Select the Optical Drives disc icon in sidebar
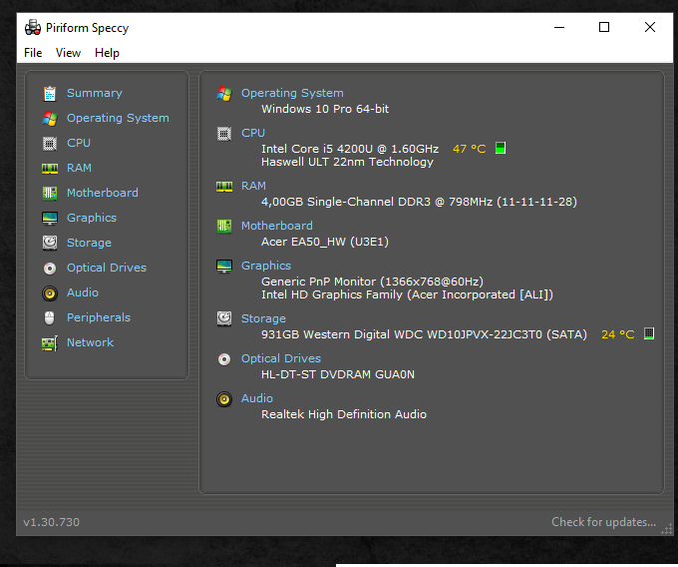This screenshot has height=567, width=678. tap(50, 268)
